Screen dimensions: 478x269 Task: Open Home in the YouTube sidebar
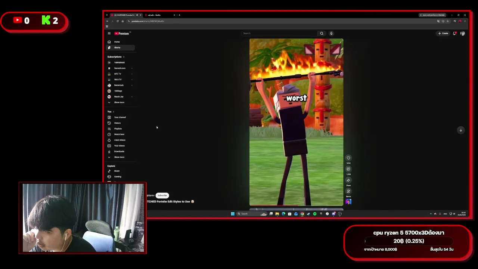point(120,42)
